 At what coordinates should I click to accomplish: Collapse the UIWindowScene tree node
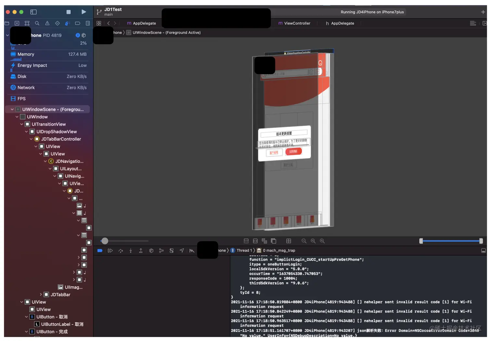point(12,110)
